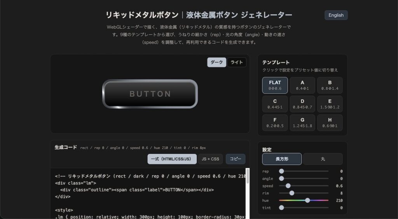
Task: Click the rep slider handle
Action: (x=281, y=171)
